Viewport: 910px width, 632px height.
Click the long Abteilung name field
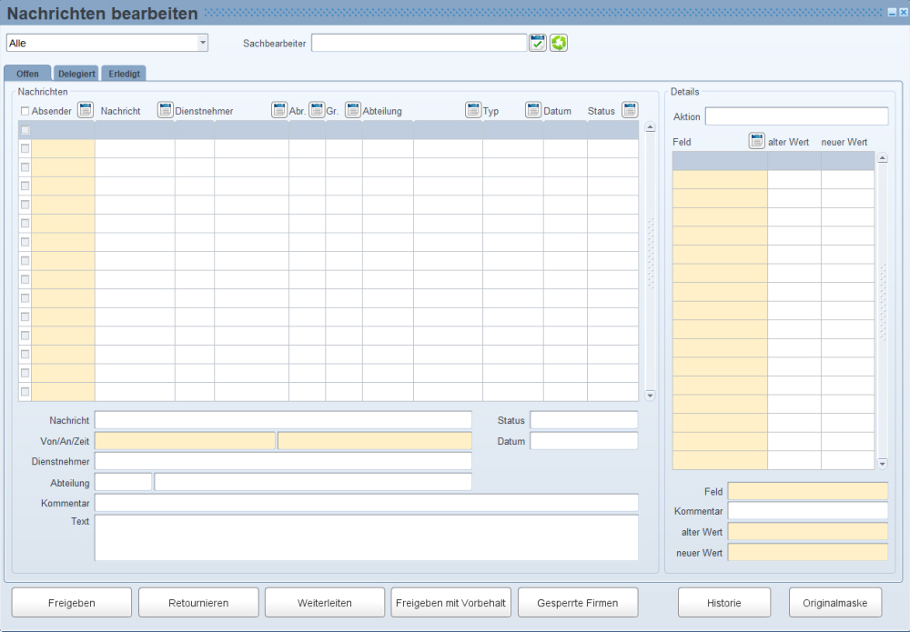[313, 482]
